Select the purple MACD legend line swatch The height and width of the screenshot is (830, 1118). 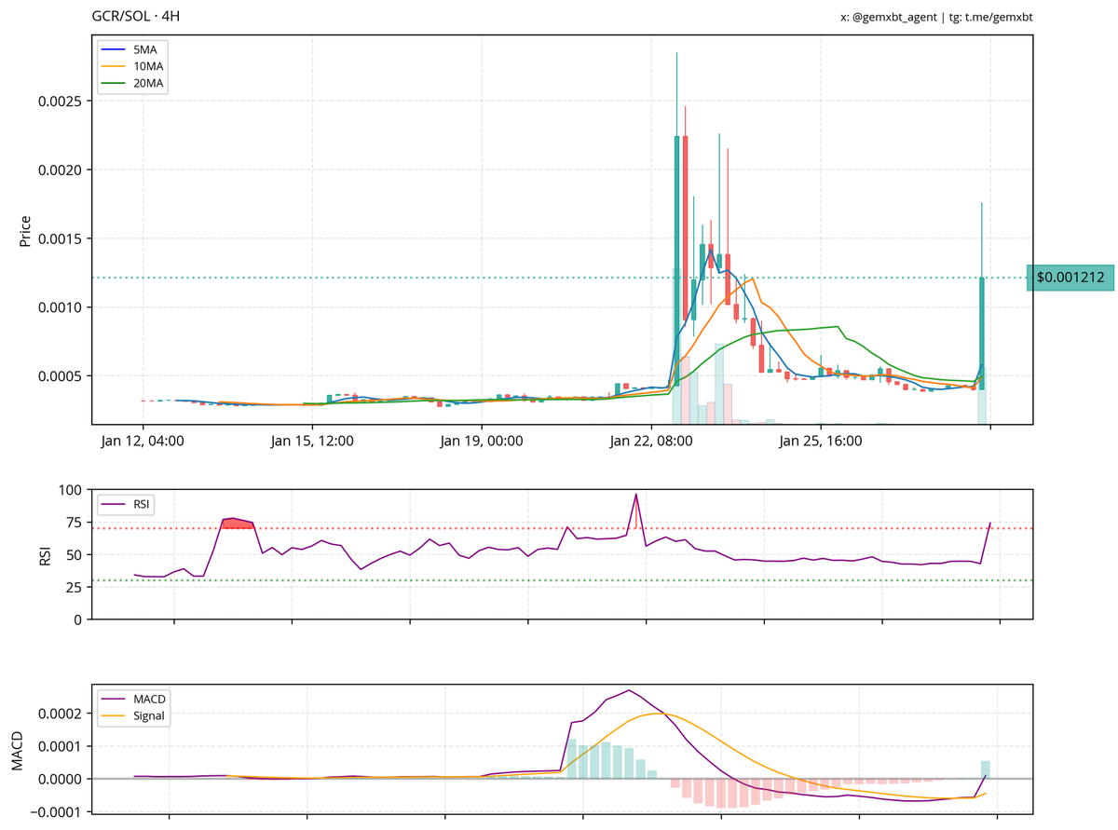114,698
